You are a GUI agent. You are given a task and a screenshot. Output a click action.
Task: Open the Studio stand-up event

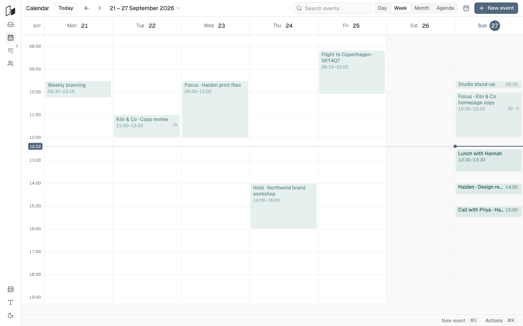point(489,85)
